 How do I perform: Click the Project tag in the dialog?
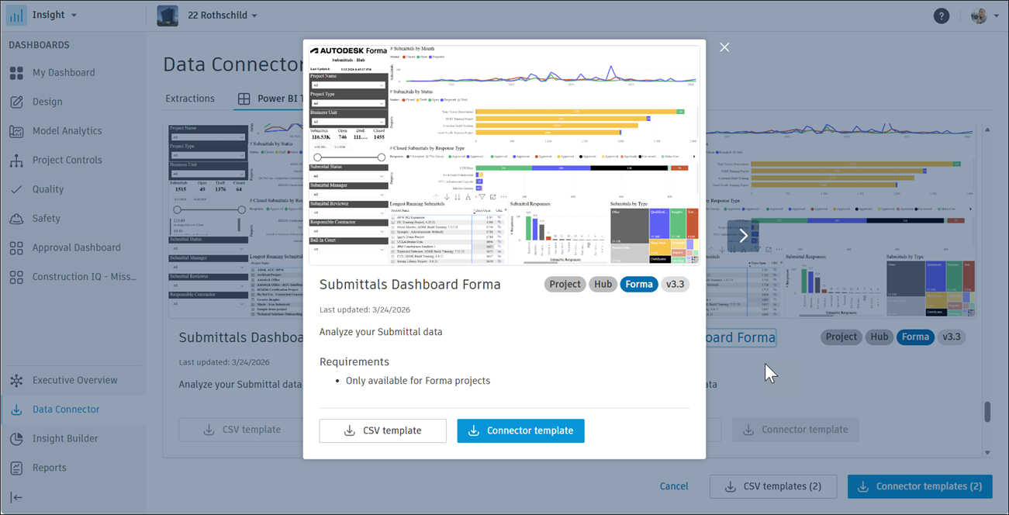click(x=565, y=285)
